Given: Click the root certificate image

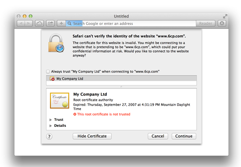Looking at the screenshot, I should [x=60, y=100].
